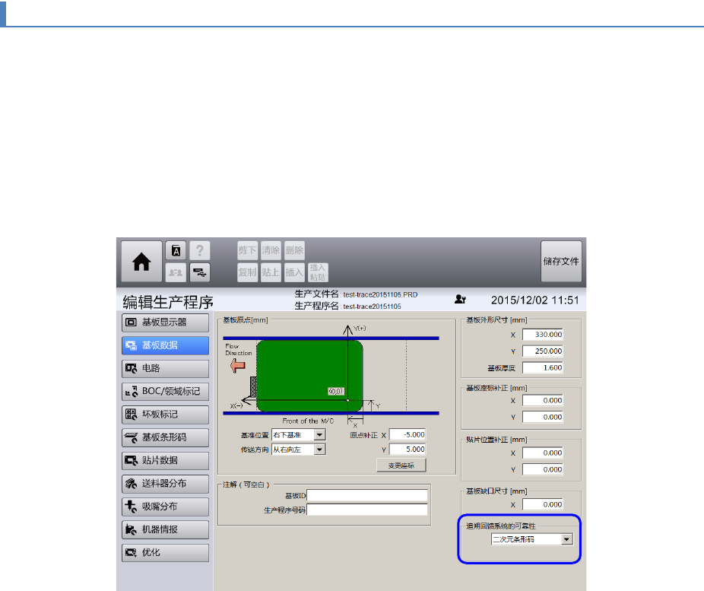Open the 基板显示器 panel

coord(165,323)
